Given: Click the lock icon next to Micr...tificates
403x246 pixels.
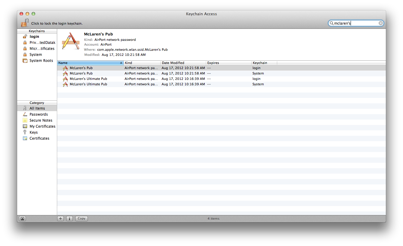Looking at the screenshot, I should [x=25, y=49].
